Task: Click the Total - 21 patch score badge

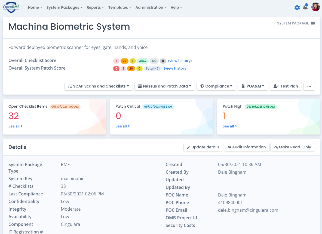Action: 152,68
